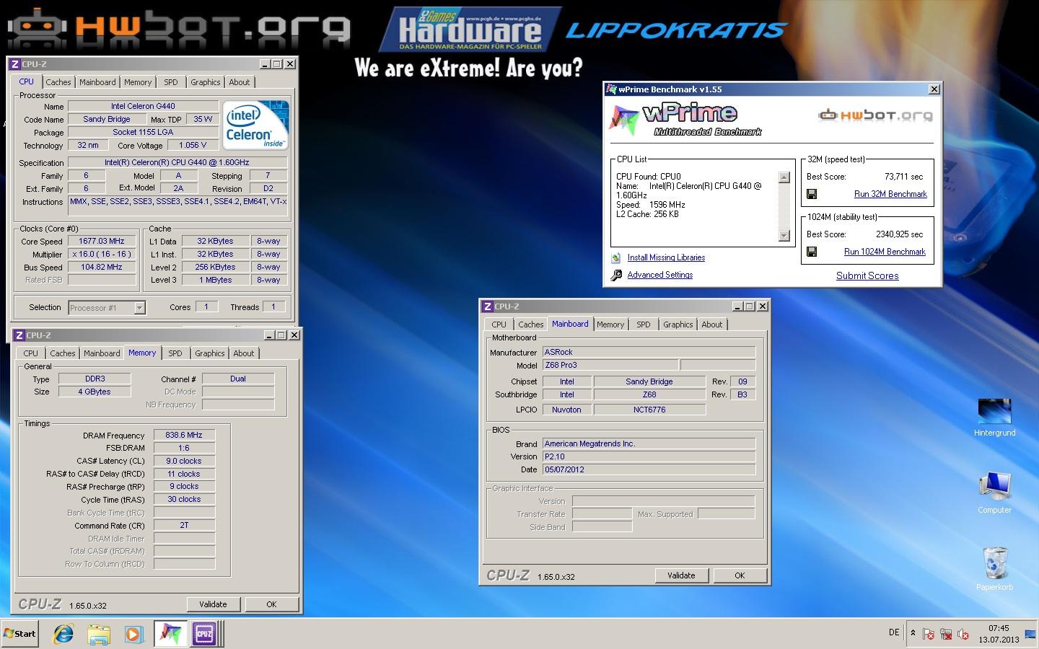Screen dimensions: 1039x649
Task: Click the network tray icon
Action: coord(946,634)
